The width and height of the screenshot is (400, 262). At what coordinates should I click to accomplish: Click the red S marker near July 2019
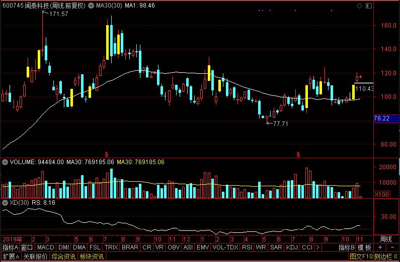click(107, 154)
